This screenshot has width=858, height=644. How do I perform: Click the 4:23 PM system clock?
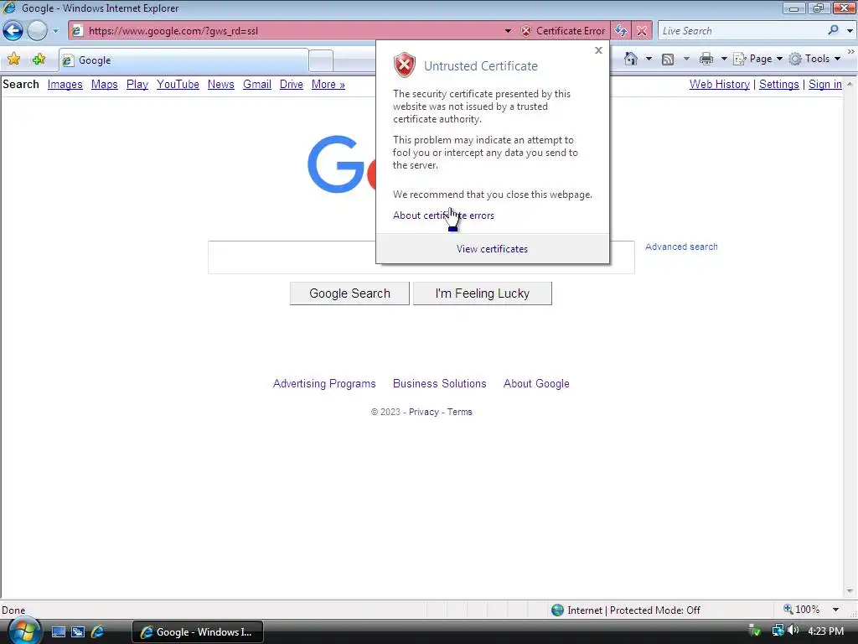(825, 631)
